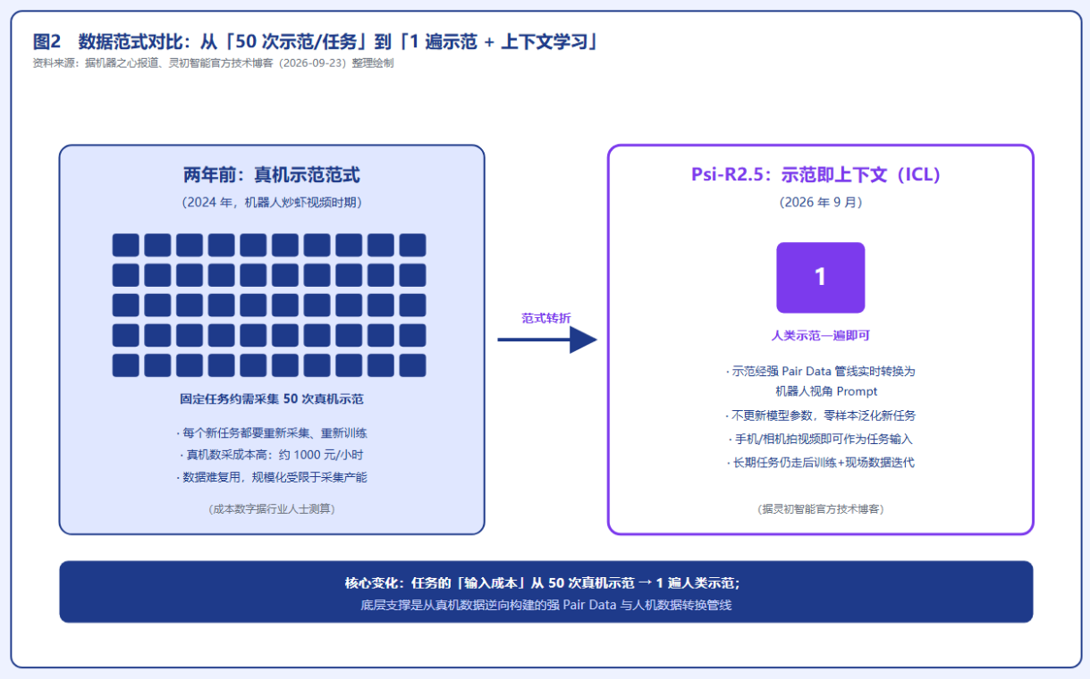This screenshot has height=679, width=1090.
Task: Click the subtitle mentioning 机器人炒虾视频时期
Action: click(x=272, y=203)
